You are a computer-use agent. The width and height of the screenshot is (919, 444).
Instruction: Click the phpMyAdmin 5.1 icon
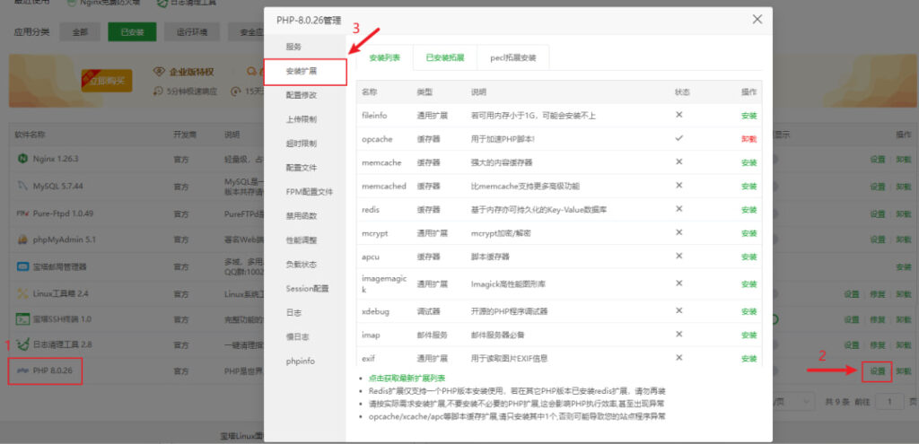22,239
